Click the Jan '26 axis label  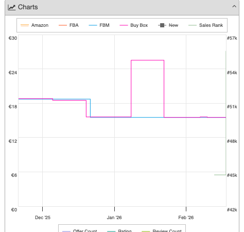click(x=114, y=218)
